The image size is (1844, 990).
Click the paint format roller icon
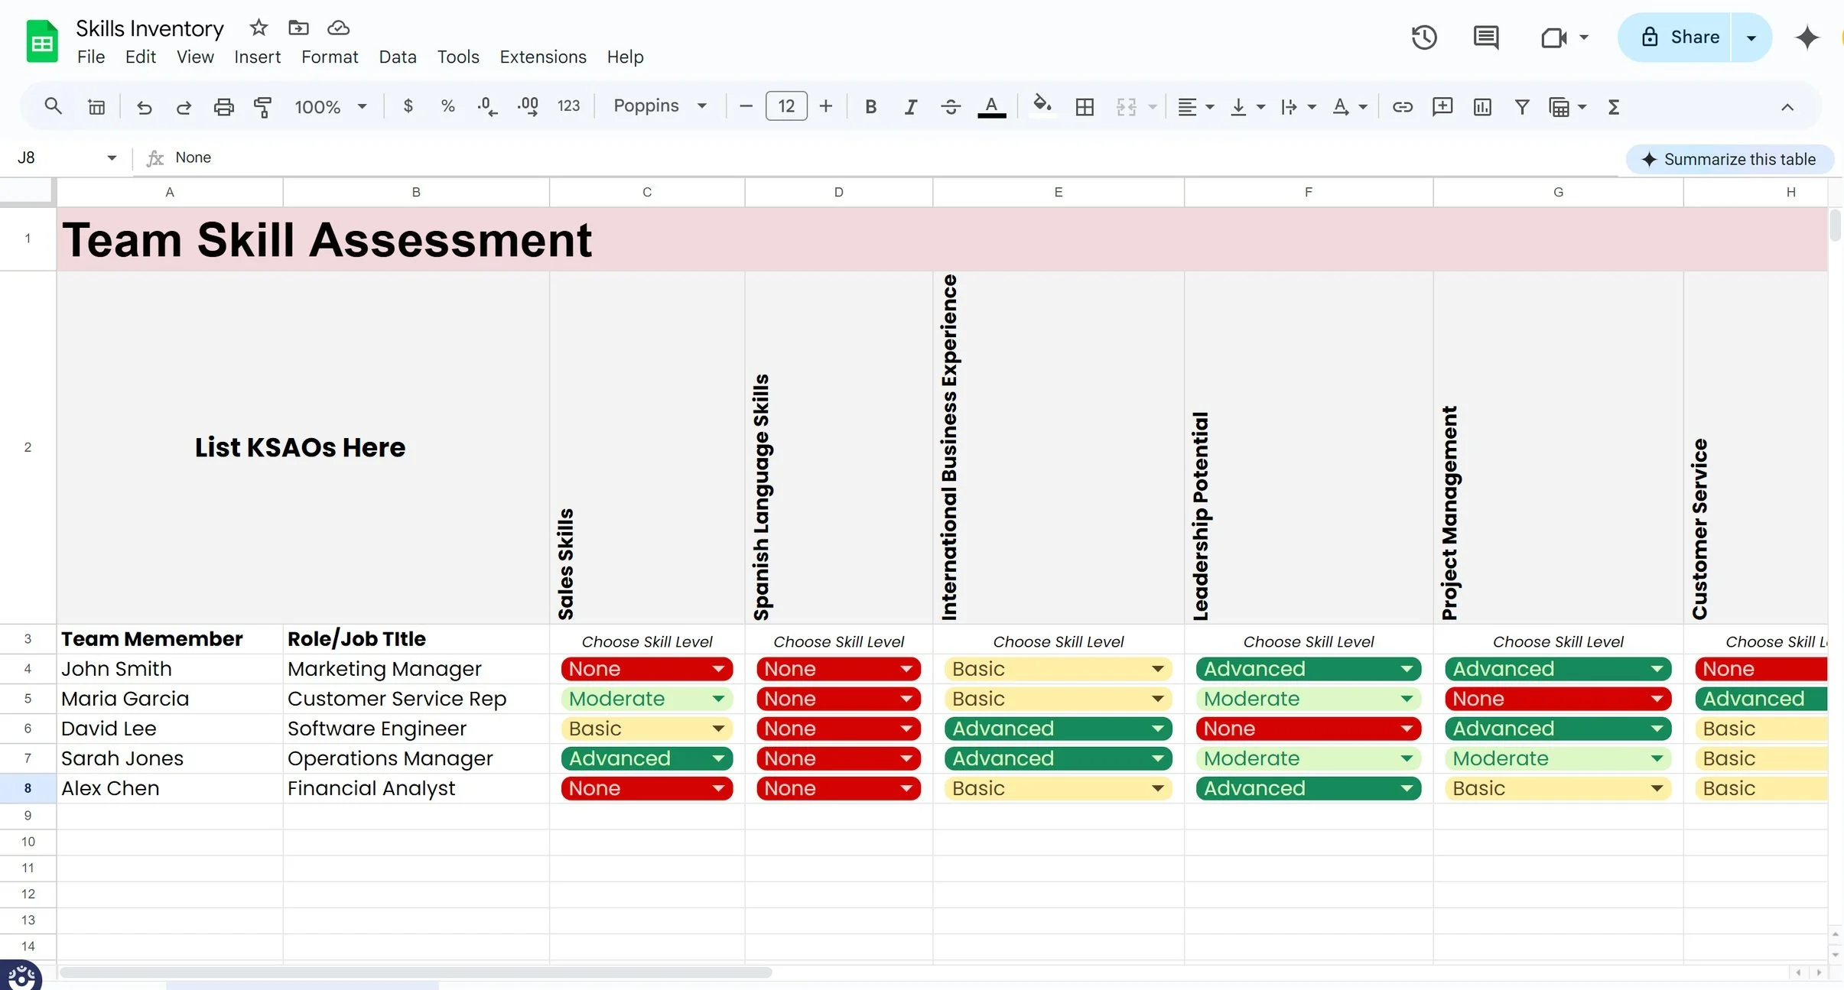point(262,106)
